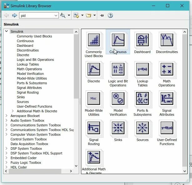Open the search options dropdown arrow
The image size is (192, 185).
69,15
